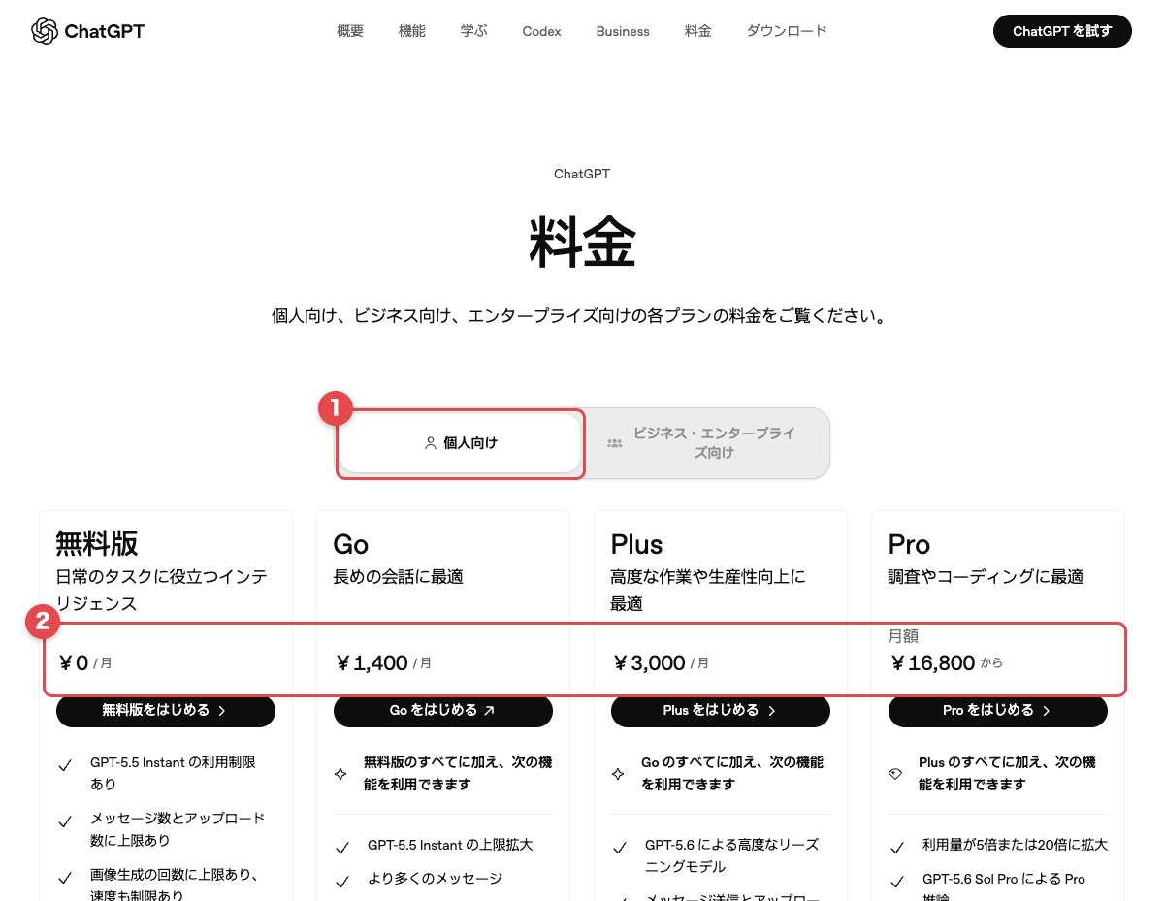Viewport: 1164px width, 901px height.
Task: Click the external arrow on Go をはじめる
Action: [489, 711]
